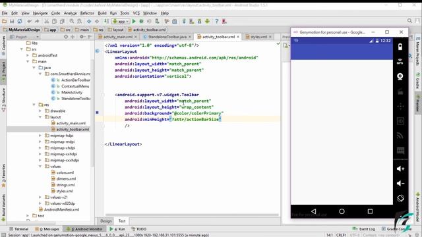Open the Project view selector dropdown
This screenshot has height=237, width=422.
click(24, 37)
